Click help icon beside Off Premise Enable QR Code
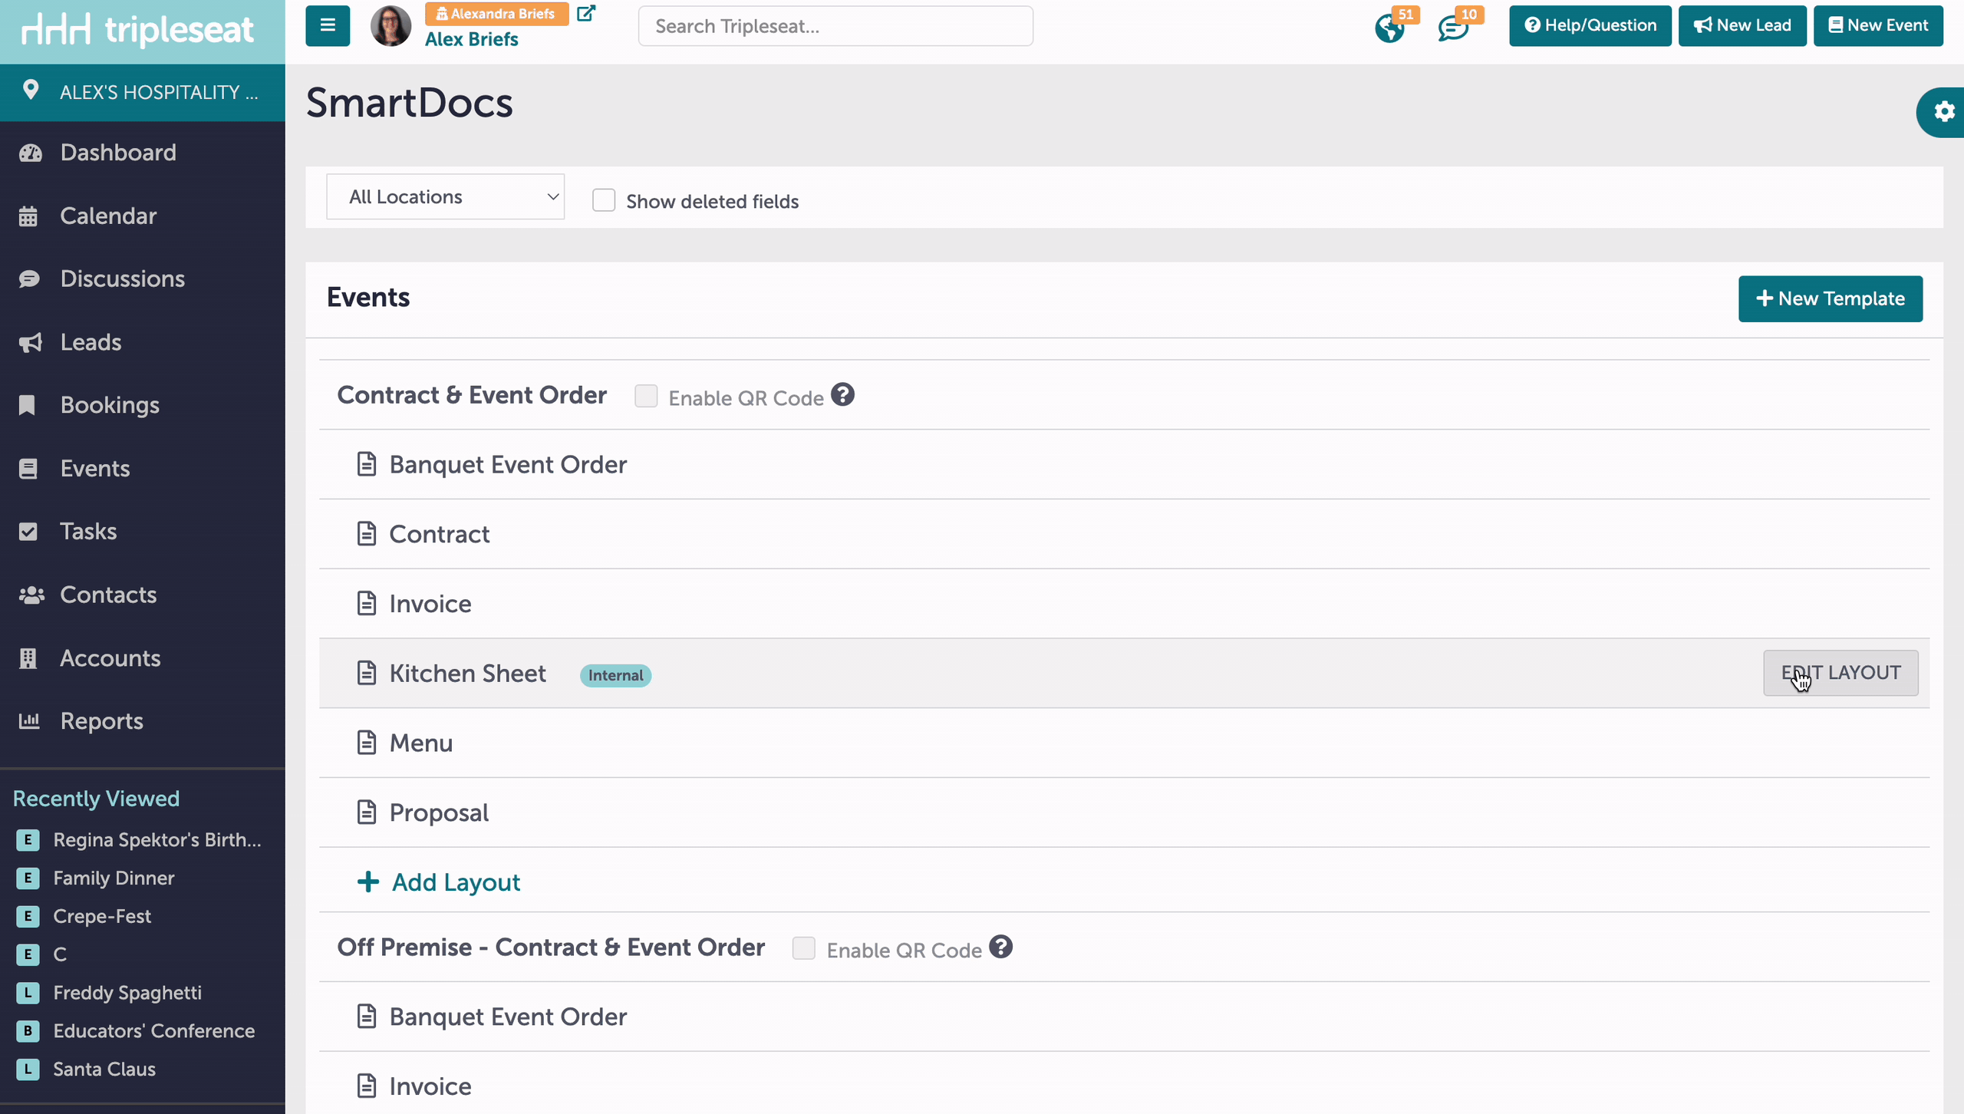 point(1000,948)
